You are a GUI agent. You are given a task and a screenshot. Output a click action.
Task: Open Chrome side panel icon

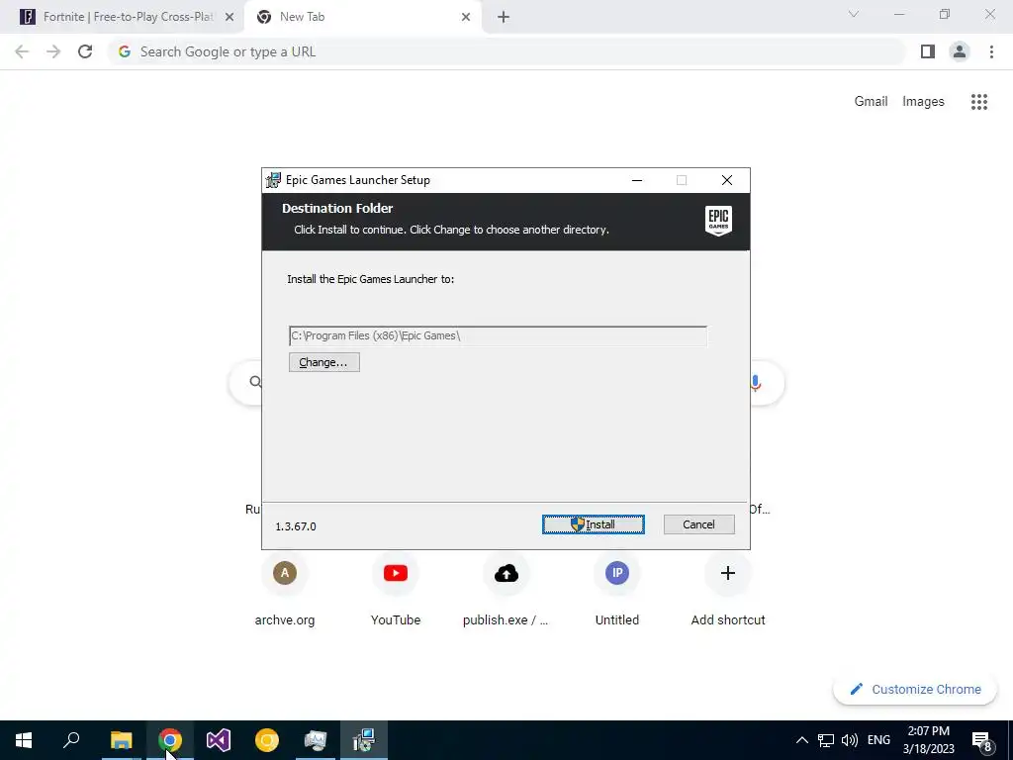(928, 51)
